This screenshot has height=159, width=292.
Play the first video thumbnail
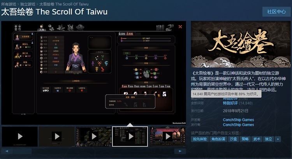[20, 136]
